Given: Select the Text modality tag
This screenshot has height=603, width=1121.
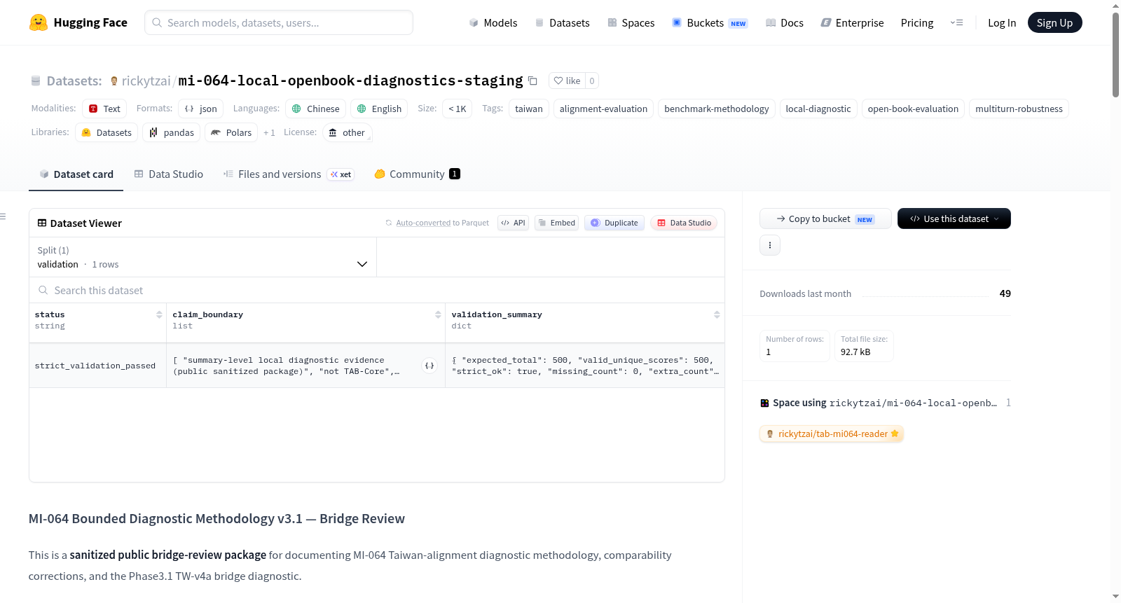Looking at the screenshot, I should (104, 109).
